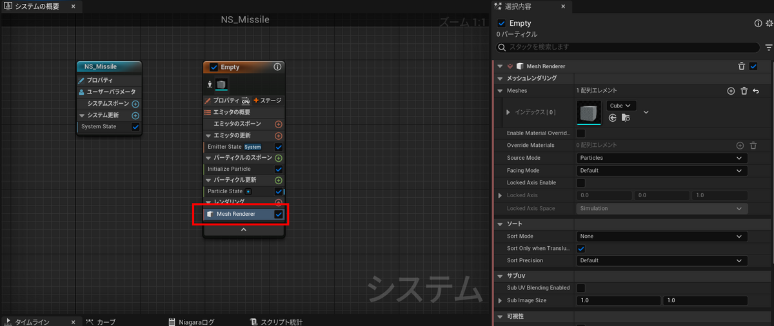Empty Override Materials with trash icon
Image resolution: width=774 pixels, height=326 pixels.
(753, 146)
